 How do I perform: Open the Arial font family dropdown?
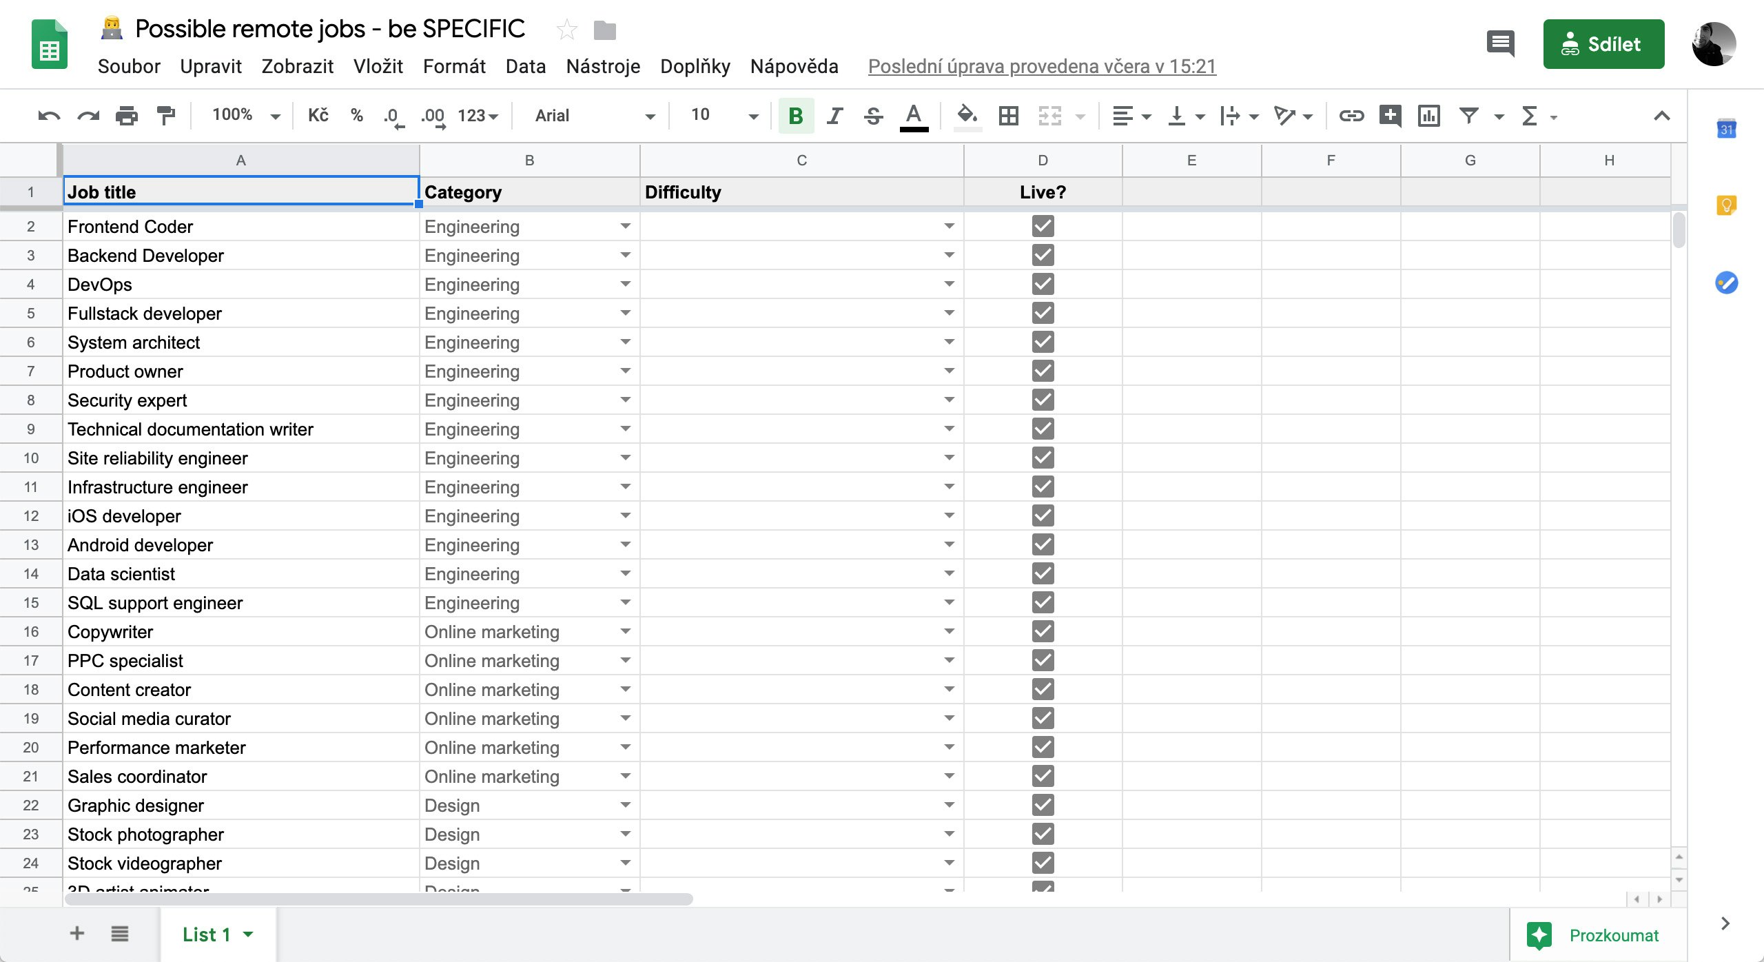(594, 116)
